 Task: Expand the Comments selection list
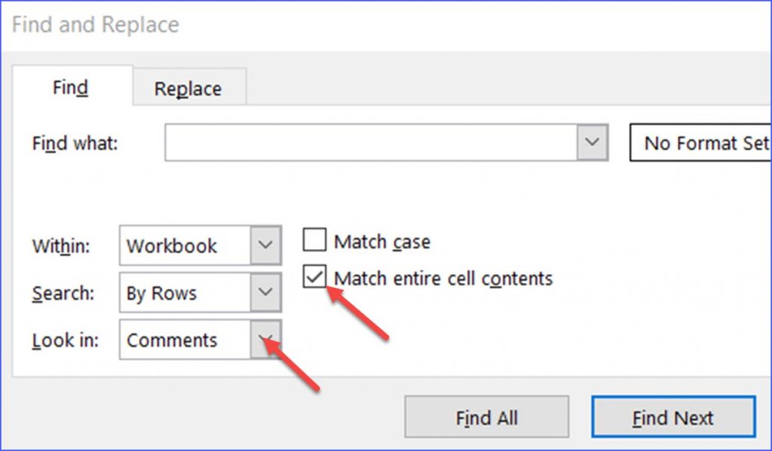pos(265,340)
